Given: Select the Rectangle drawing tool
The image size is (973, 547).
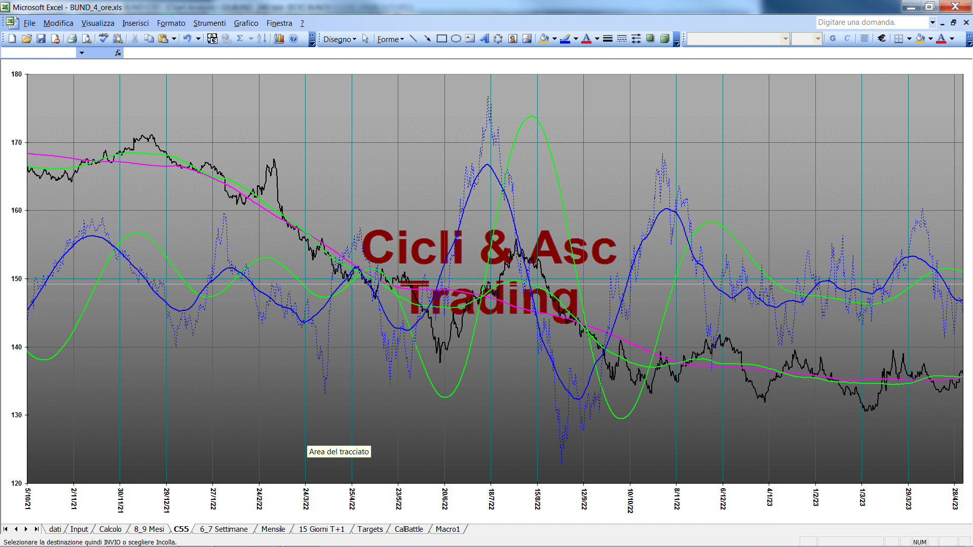Looking at the screenshot, I should tap(442, 39).
